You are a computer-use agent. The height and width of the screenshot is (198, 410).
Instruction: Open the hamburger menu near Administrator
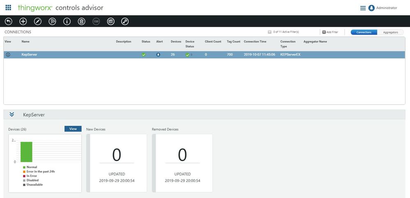click(363, 8)
